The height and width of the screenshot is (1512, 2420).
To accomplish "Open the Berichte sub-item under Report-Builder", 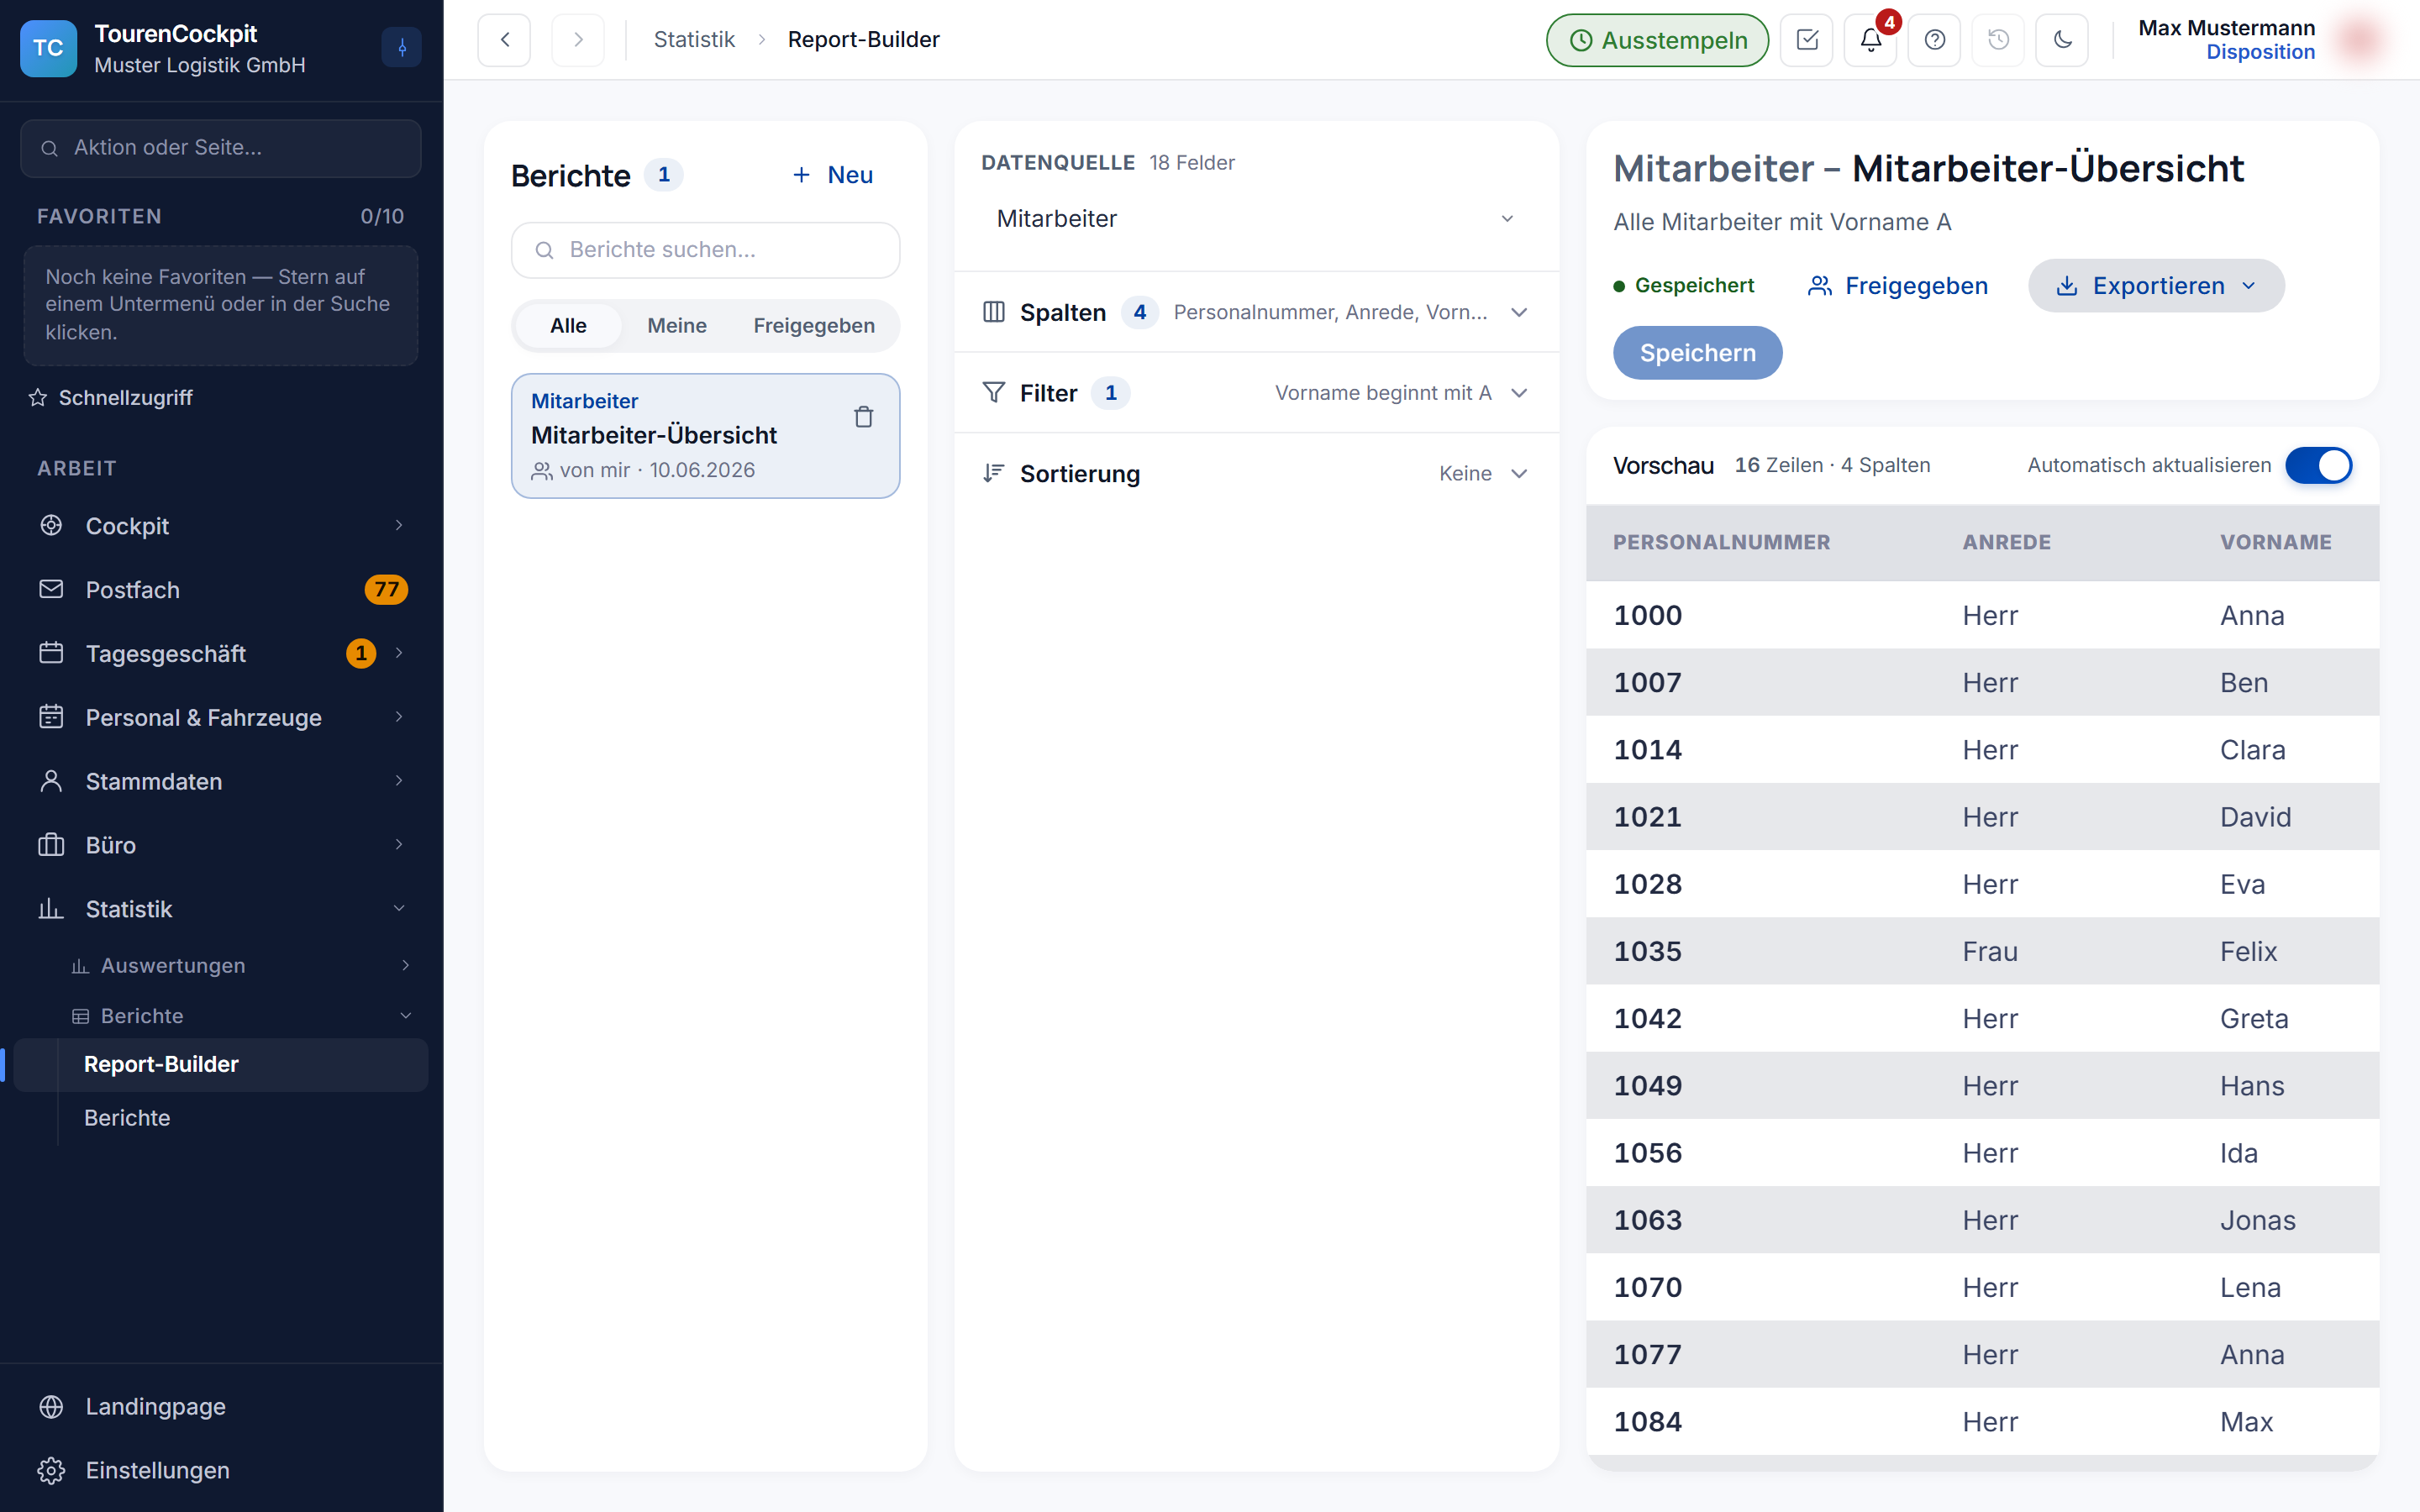I will point(127,1118).
